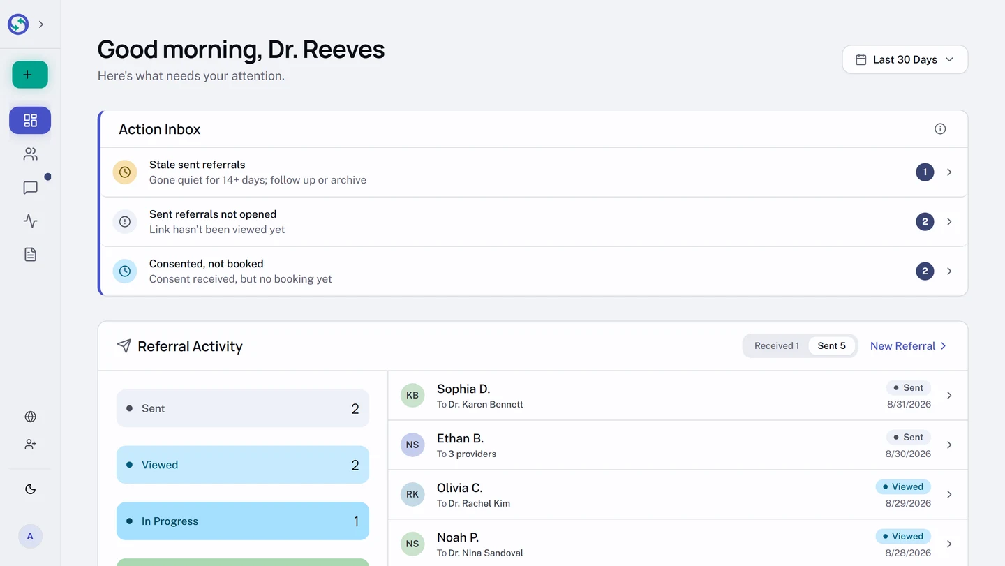Screen dimensions: 1005x566
Task: Click 3 providers text under Ethan B.
Action: click(x=472, y=454)
